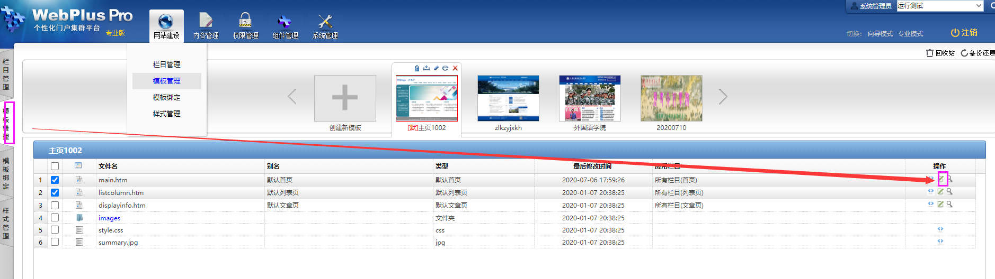This screenshot has width=995, height=279.
Task: Click the browser preview icon above 主页1002
Action: point(446,68)
